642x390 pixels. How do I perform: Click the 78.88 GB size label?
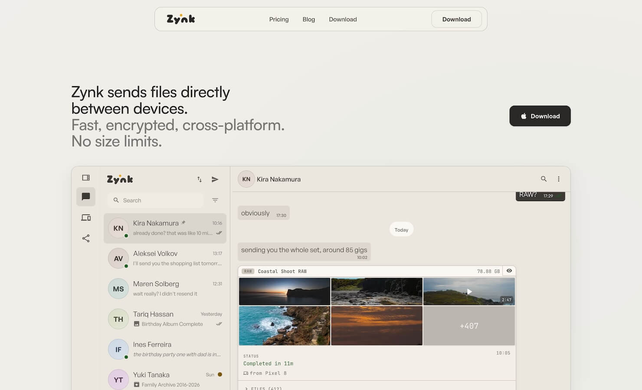pyautogui.click(x=488, y=271)
